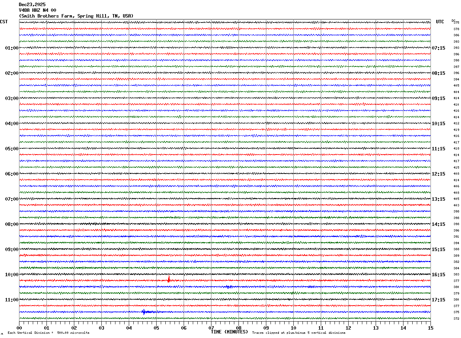Click the DC offset value 412
This screenshot has height=338, width=461.
456,124
